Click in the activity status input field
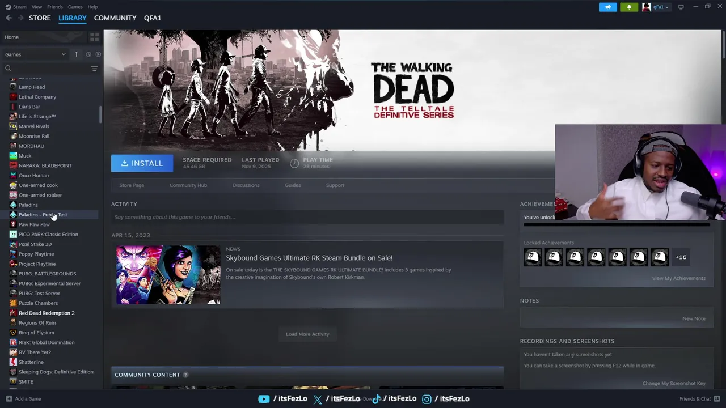The height and width of the screenshot is (408, 726). tap(307, 217)
